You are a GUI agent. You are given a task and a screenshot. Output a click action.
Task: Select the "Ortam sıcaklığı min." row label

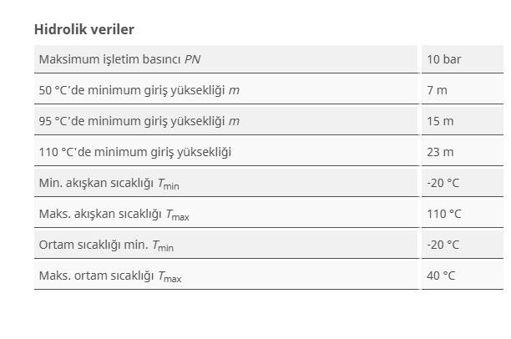93,245
